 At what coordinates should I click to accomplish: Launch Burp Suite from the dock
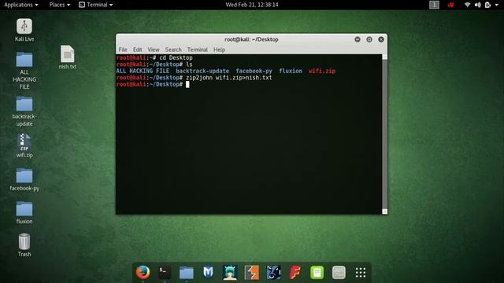coord(252,273)
